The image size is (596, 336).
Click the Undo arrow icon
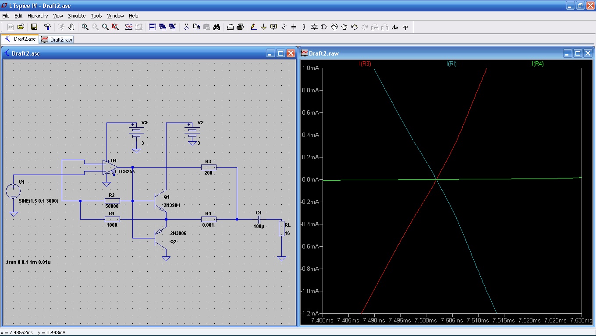coord(355,27)
